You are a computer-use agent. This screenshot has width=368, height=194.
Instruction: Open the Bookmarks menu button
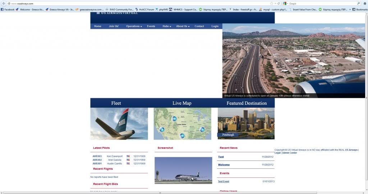pos(360,10)
